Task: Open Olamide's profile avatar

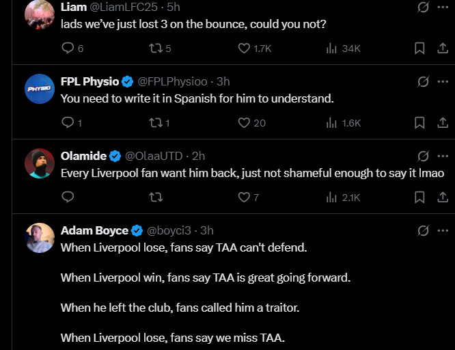Action: point(40,163)
